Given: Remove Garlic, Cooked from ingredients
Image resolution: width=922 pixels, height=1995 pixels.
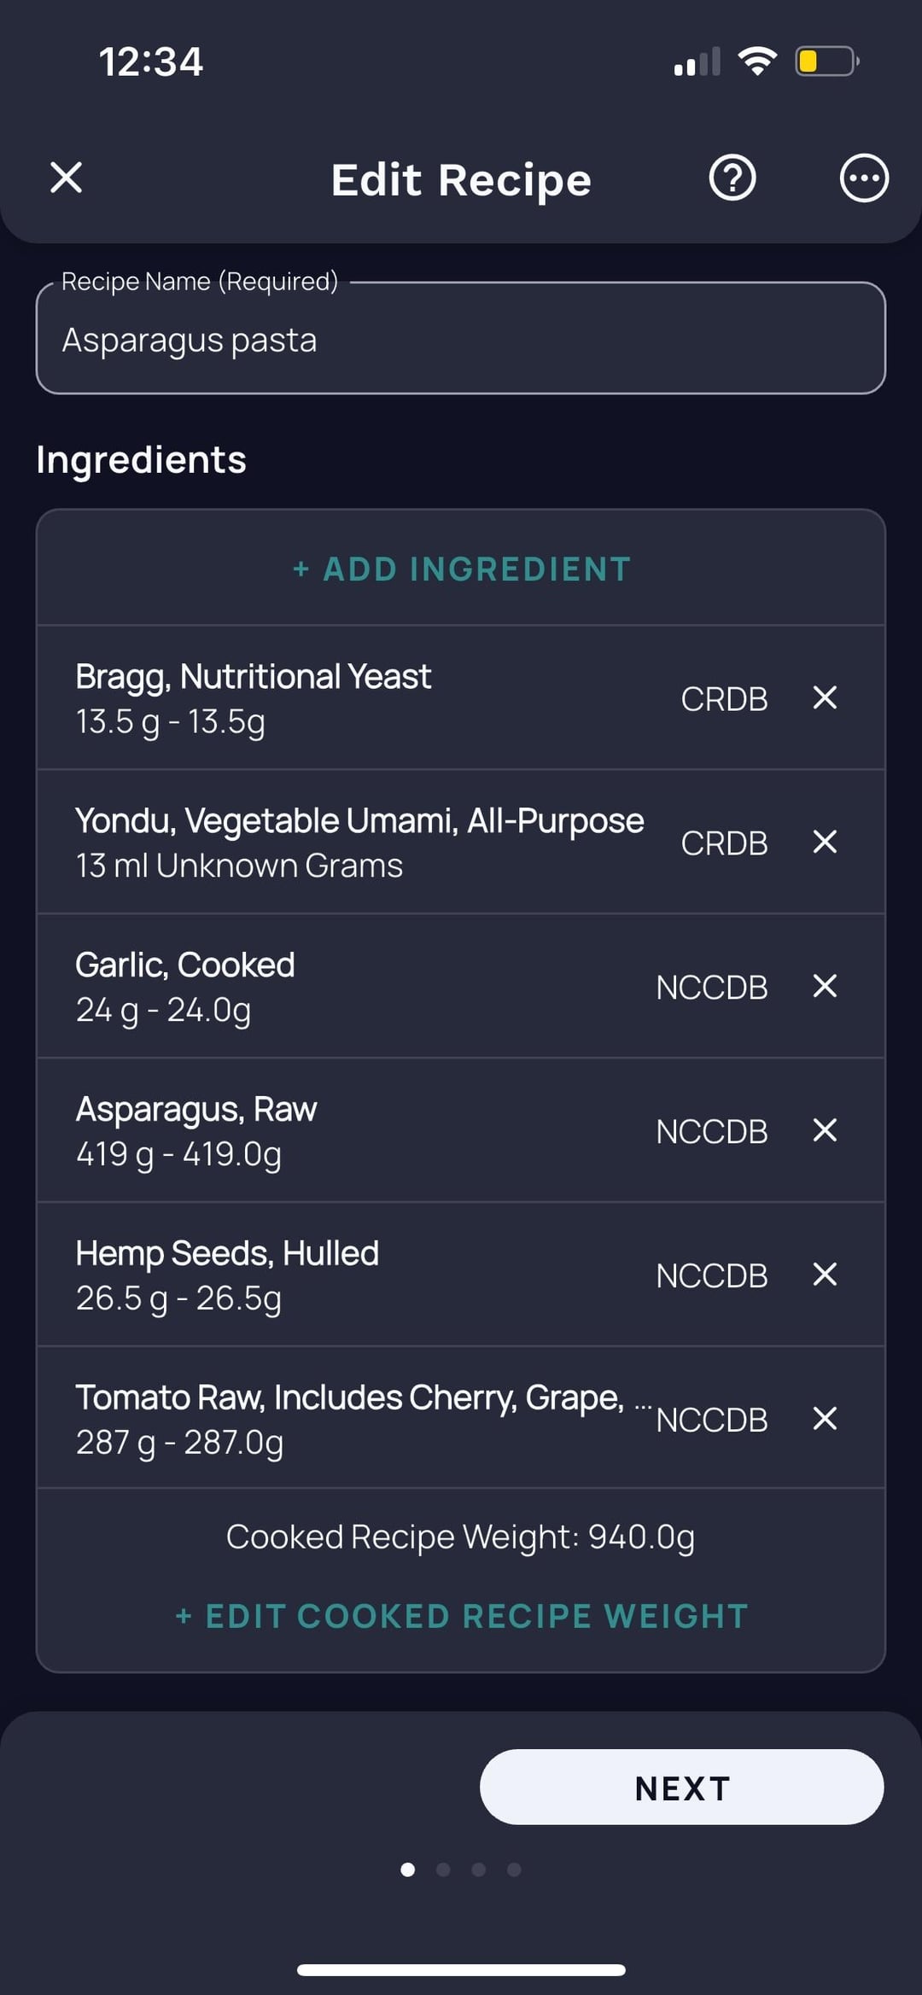Looking at the screenshot, I should pyautogui.click(x=825, y=986).
